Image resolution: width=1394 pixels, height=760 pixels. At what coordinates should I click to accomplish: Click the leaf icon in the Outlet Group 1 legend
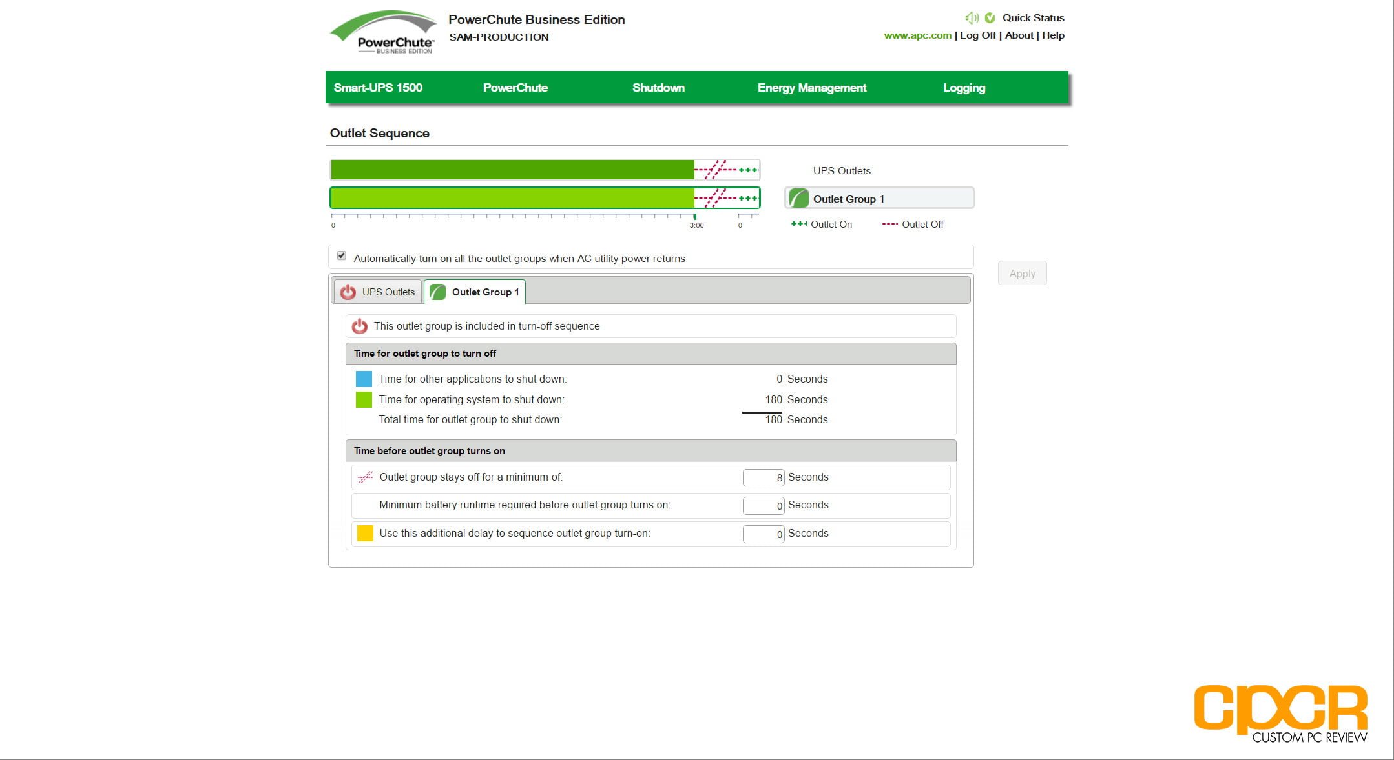(x=799, y=198)
